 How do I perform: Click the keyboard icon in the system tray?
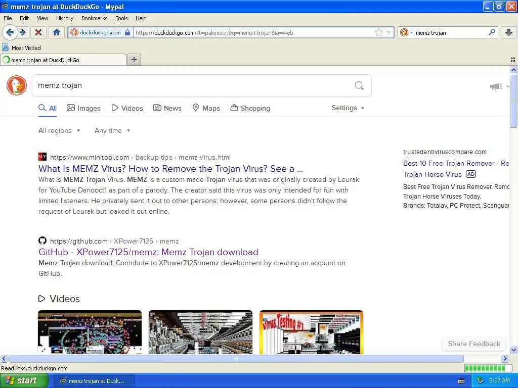point(461,381)
